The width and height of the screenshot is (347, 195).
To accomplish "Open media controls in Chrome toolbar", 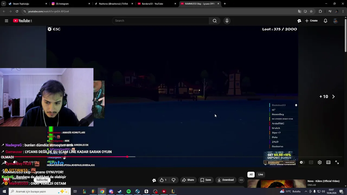I will click(330, 11).
